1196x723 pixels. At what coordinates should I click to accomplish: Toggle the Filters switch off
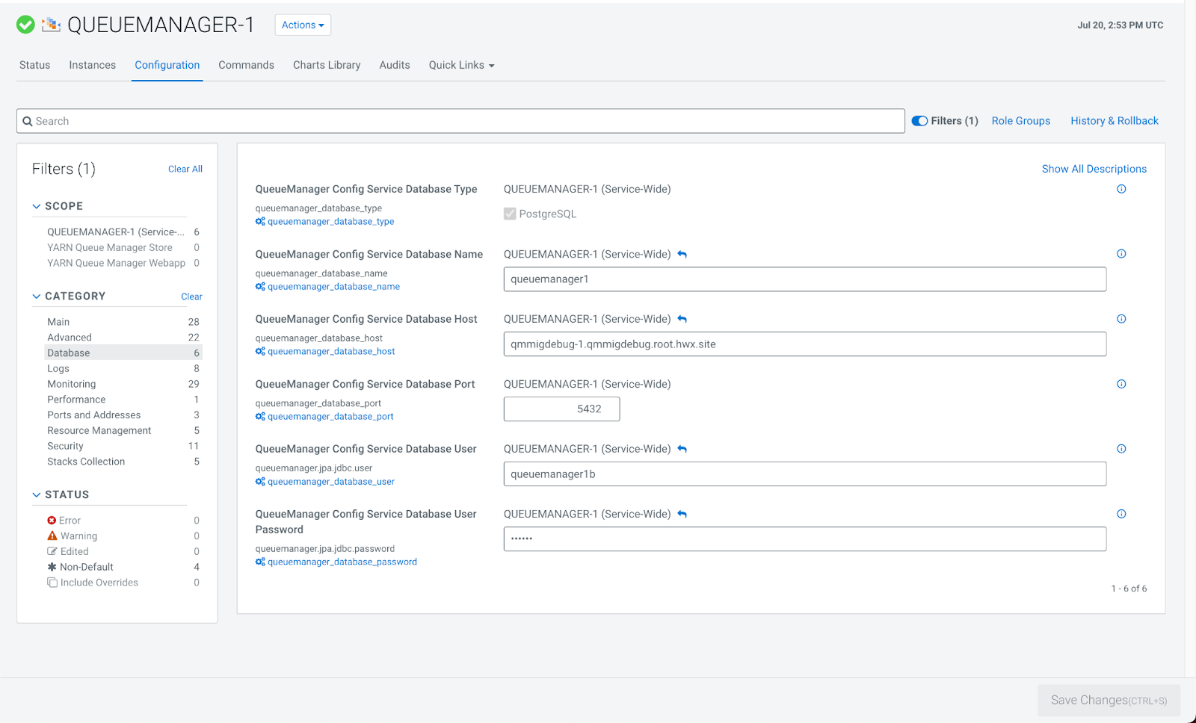pyautogui.click(x=919, y=121)
